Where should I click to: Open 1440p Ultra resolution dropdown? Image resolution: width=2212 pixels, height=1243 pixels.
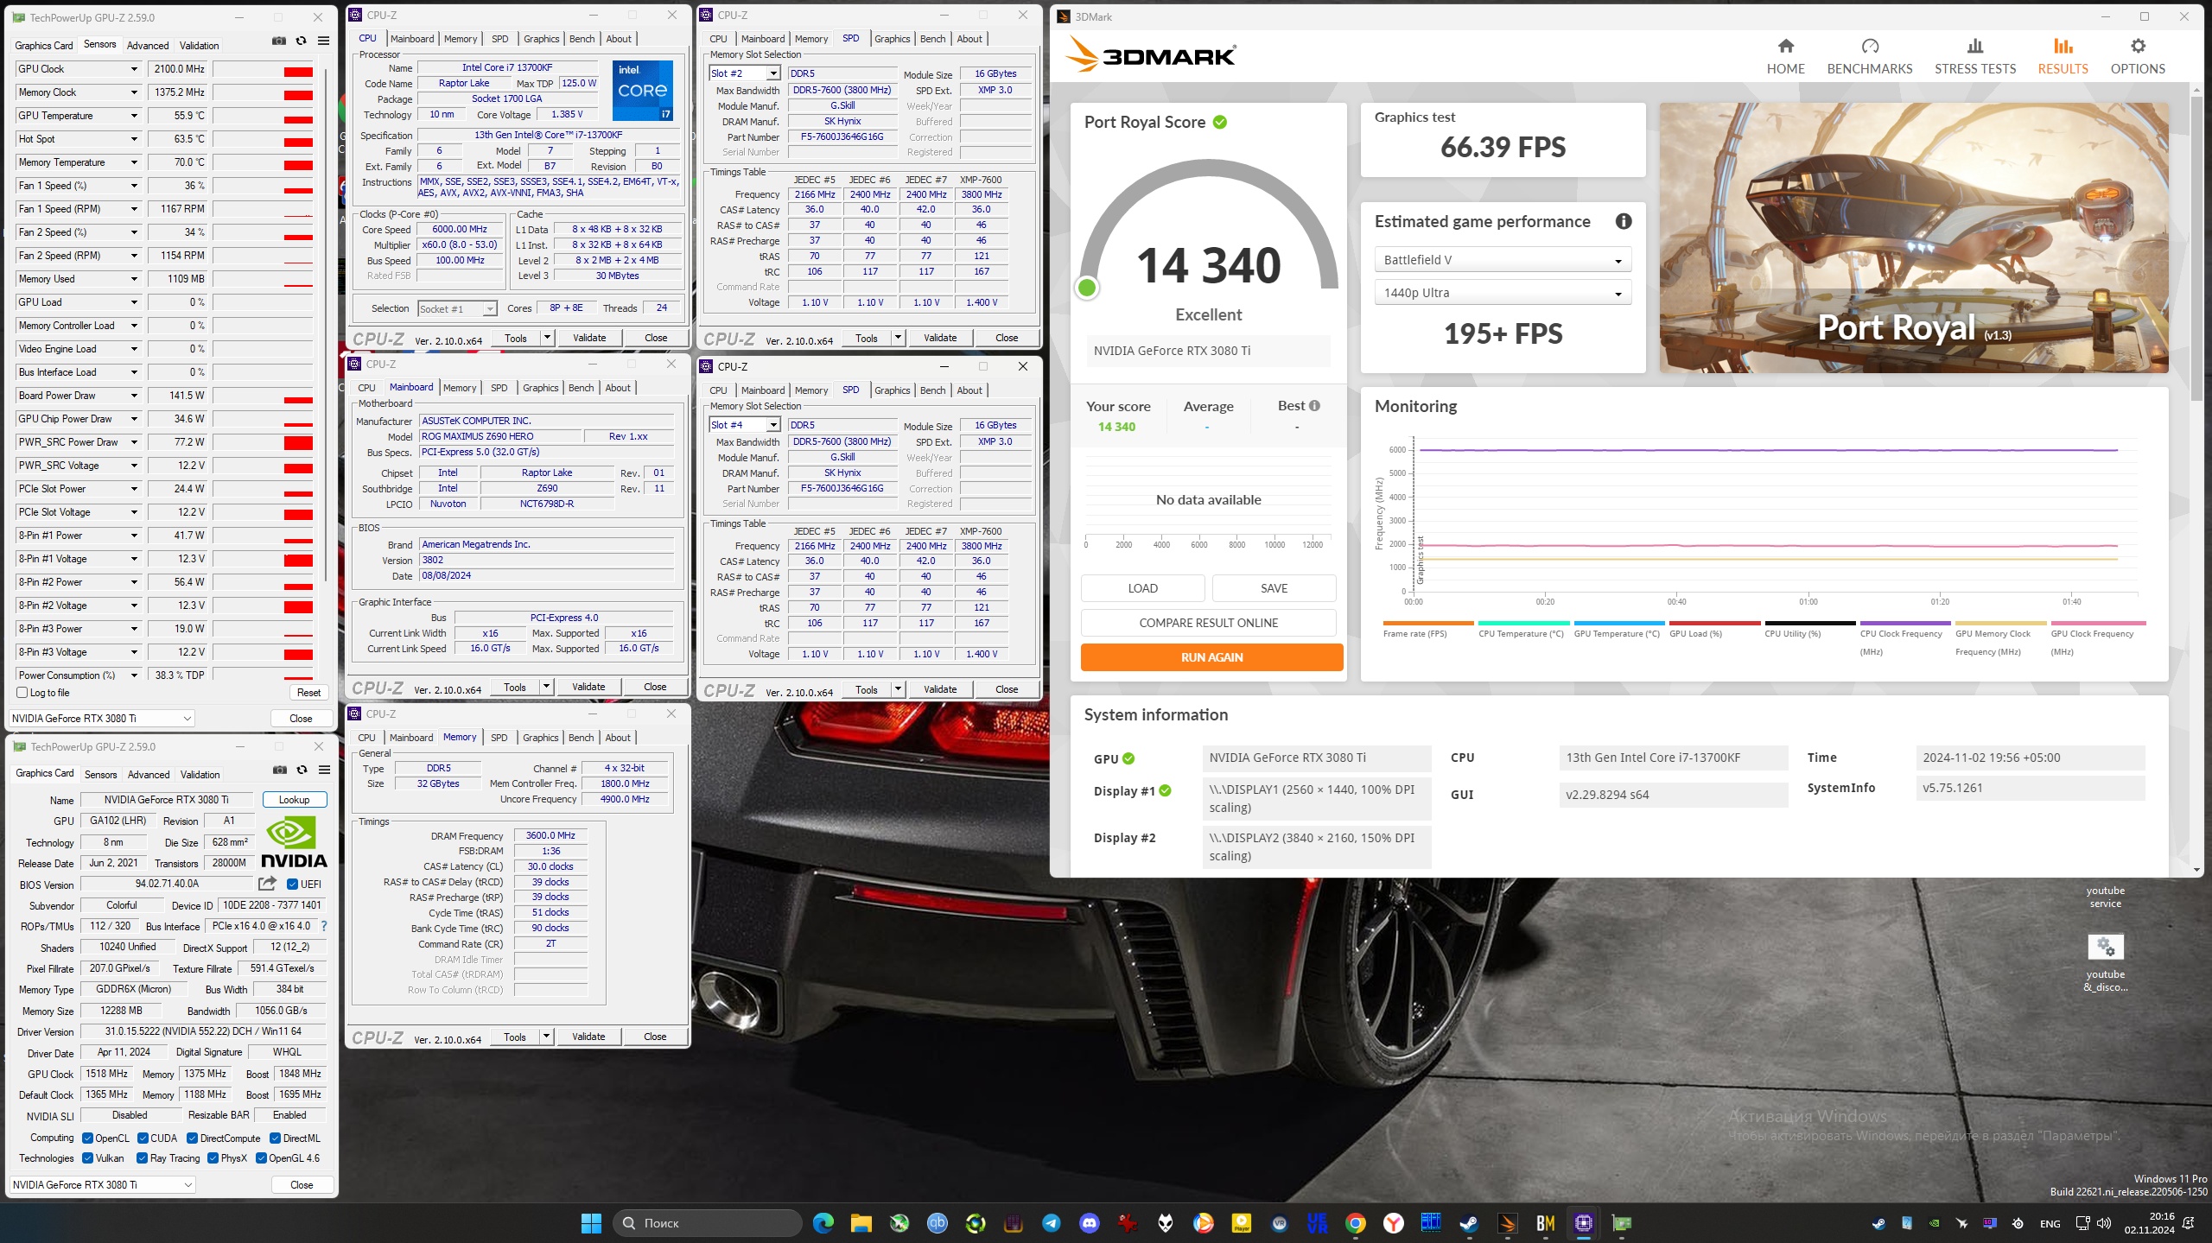pyautogui.click(x=1503, y=293)
